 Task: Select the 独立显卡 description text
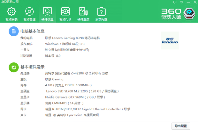67,50
